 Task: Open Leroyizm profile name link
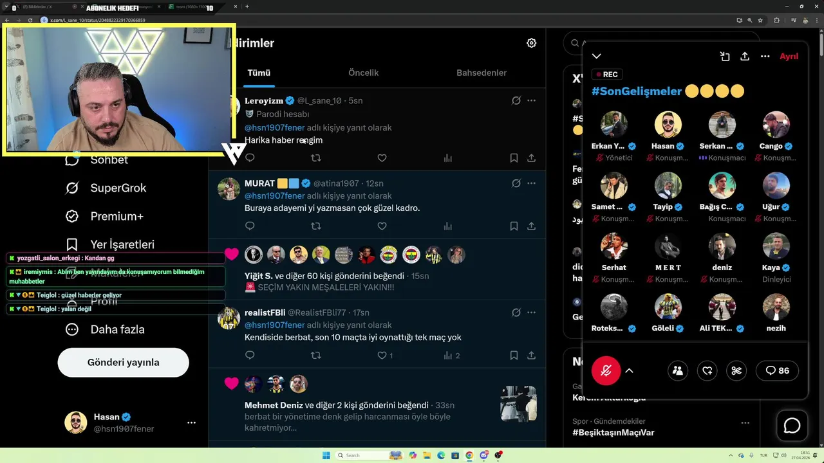coord(264,101)
